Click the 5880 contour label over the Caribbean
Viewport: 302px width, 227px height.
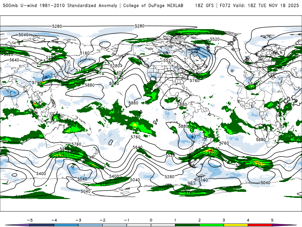click(182, 105)
